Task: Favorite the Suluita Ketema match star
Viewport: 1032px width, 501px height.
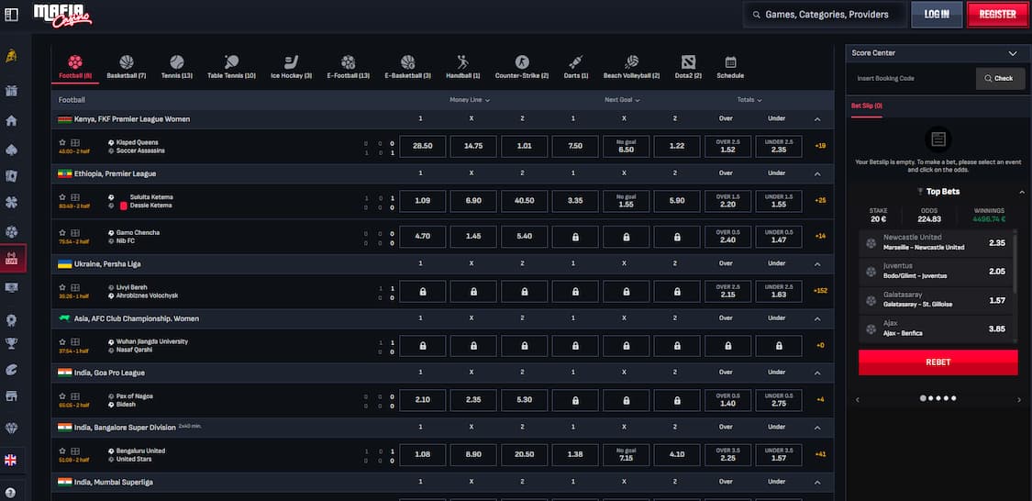Action: click(x=62, y=197)
